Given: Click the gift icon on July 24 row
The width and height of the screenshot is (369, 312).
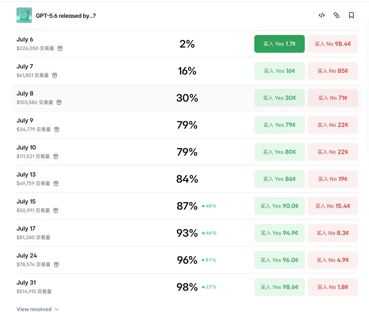Looking at the screenshot, I should pyautogui.click(x=56, y=264).
